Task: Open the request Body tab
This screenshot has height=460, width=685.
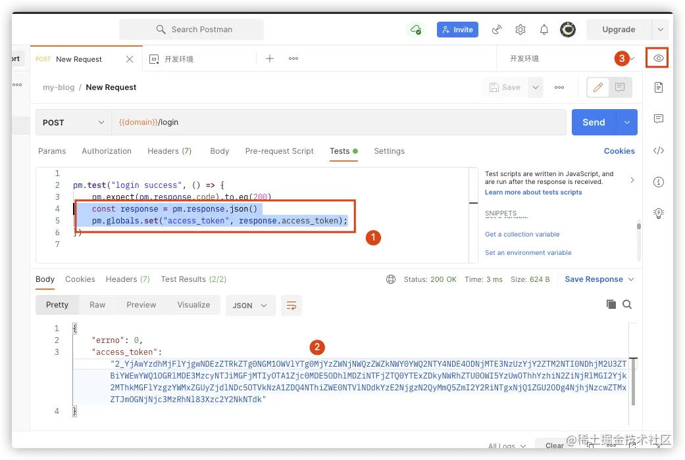Action: click(x=219, y=151)
